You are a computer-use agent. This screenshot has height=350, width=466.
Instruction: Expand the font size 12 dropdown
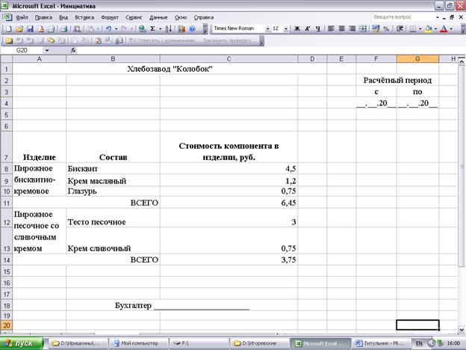point(285,28)
